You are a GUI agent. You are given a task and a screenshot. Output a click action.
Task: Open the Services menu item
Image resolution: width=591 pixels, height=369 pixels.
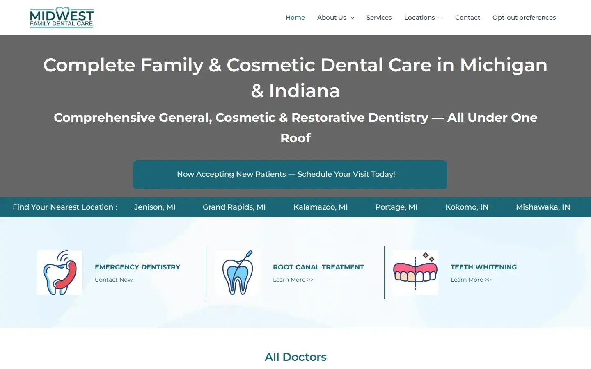click(379, 18)
